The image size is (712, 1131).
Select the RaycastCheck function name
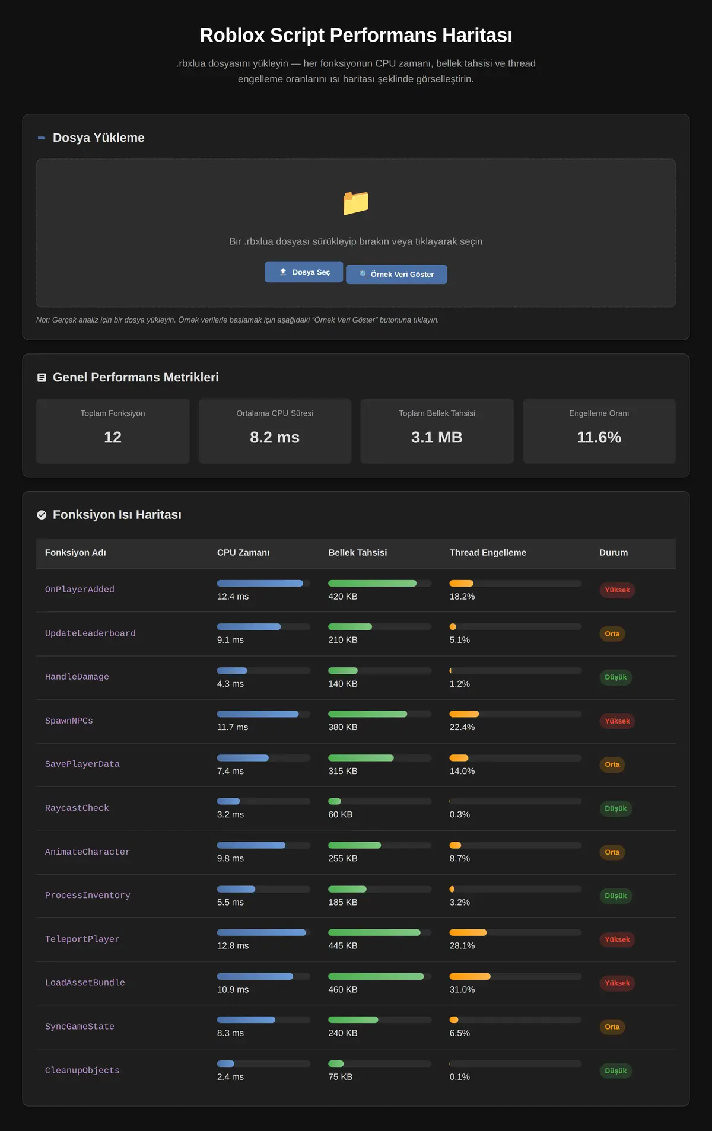(77, 808)
